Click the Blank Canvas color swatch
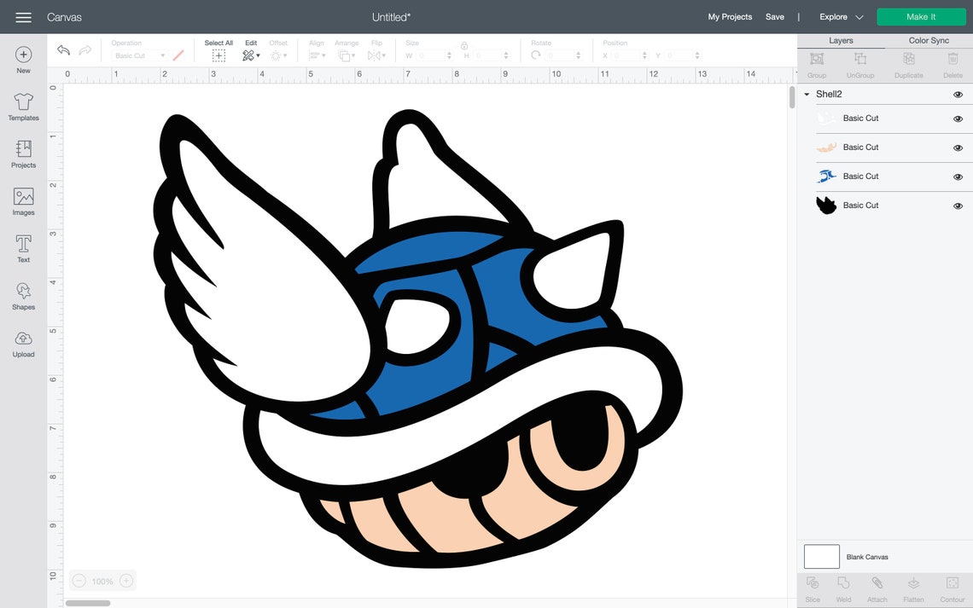 coord(821,556)
